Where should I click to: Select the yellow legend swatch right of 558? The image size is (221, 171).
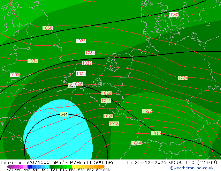(x=74, y=166)
